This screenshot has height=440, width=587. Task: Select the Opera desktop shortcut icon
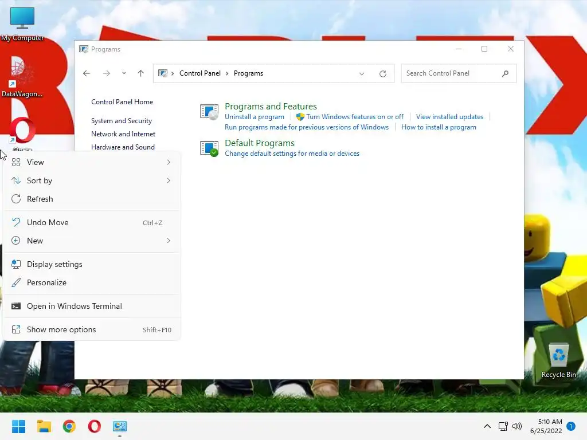22,130
